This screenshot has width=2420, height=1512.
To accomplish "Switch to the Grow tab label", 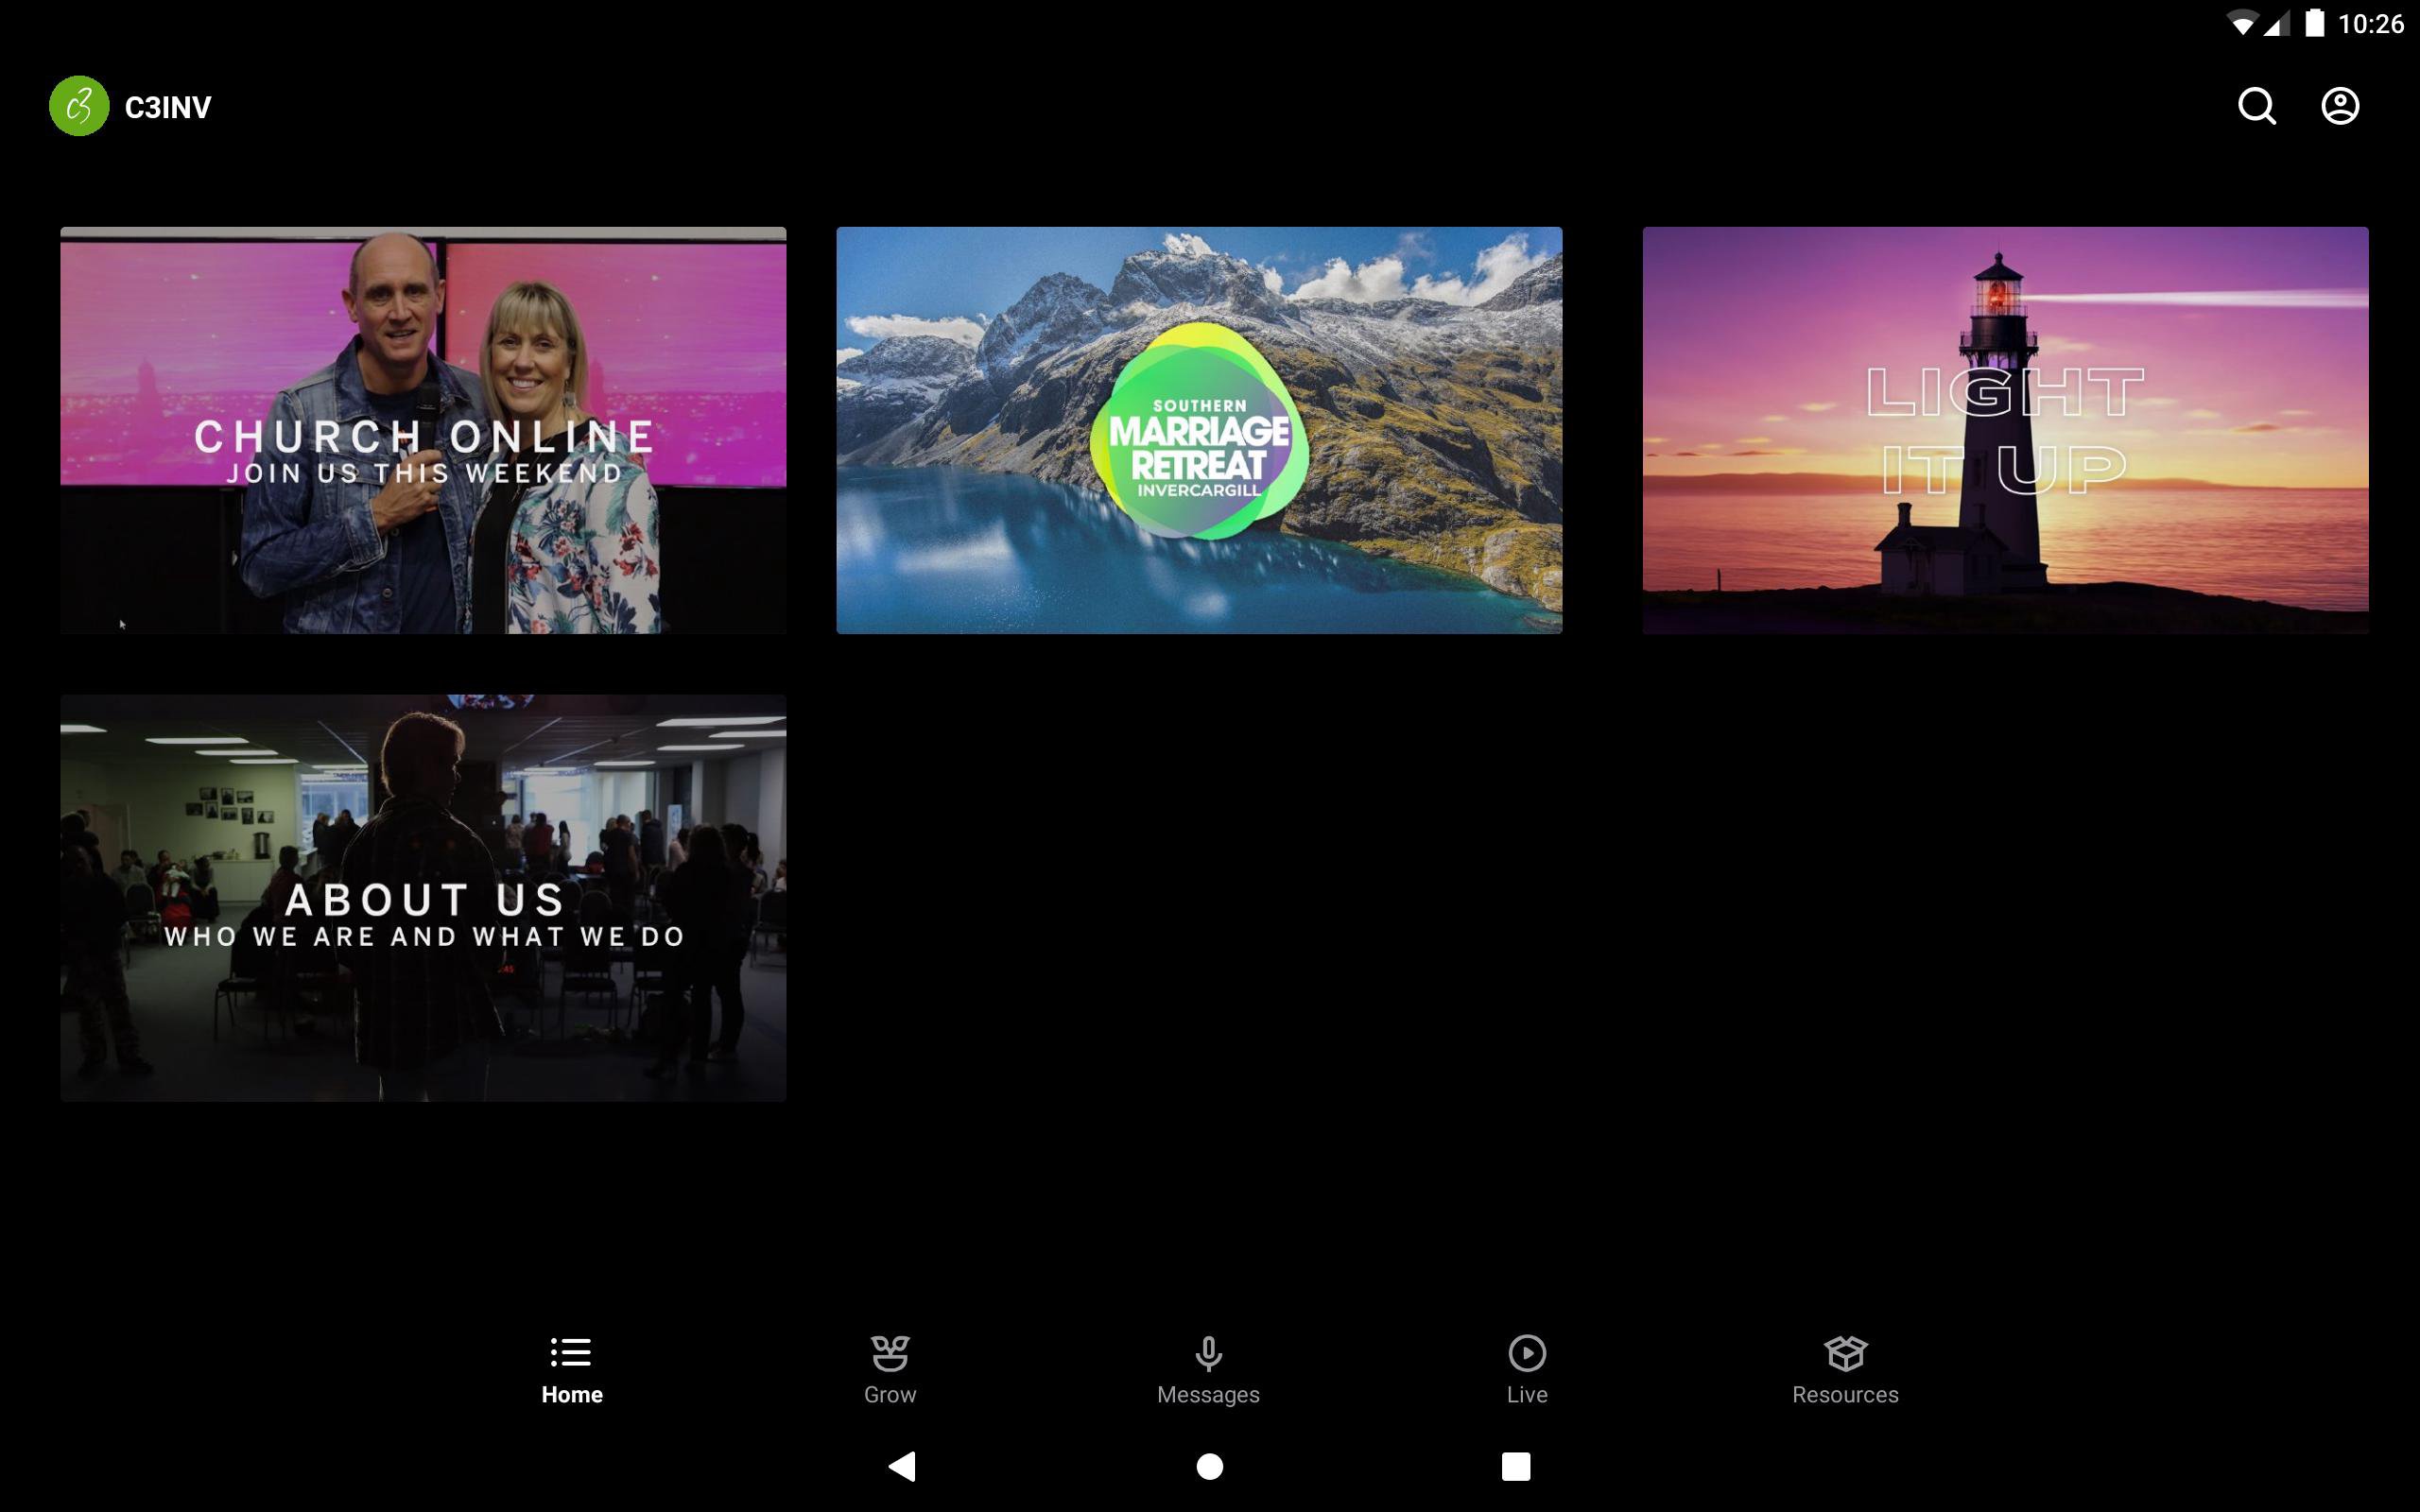I will point(889,1394).
